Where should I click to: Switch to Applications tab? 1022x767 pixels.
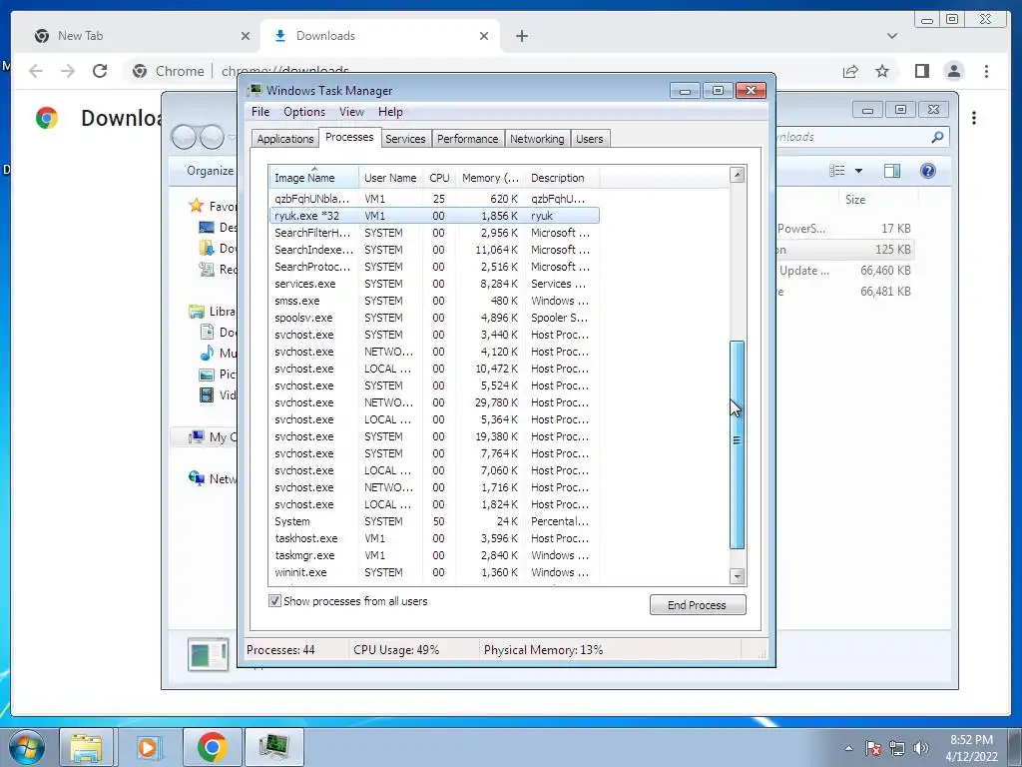[284, 139]
